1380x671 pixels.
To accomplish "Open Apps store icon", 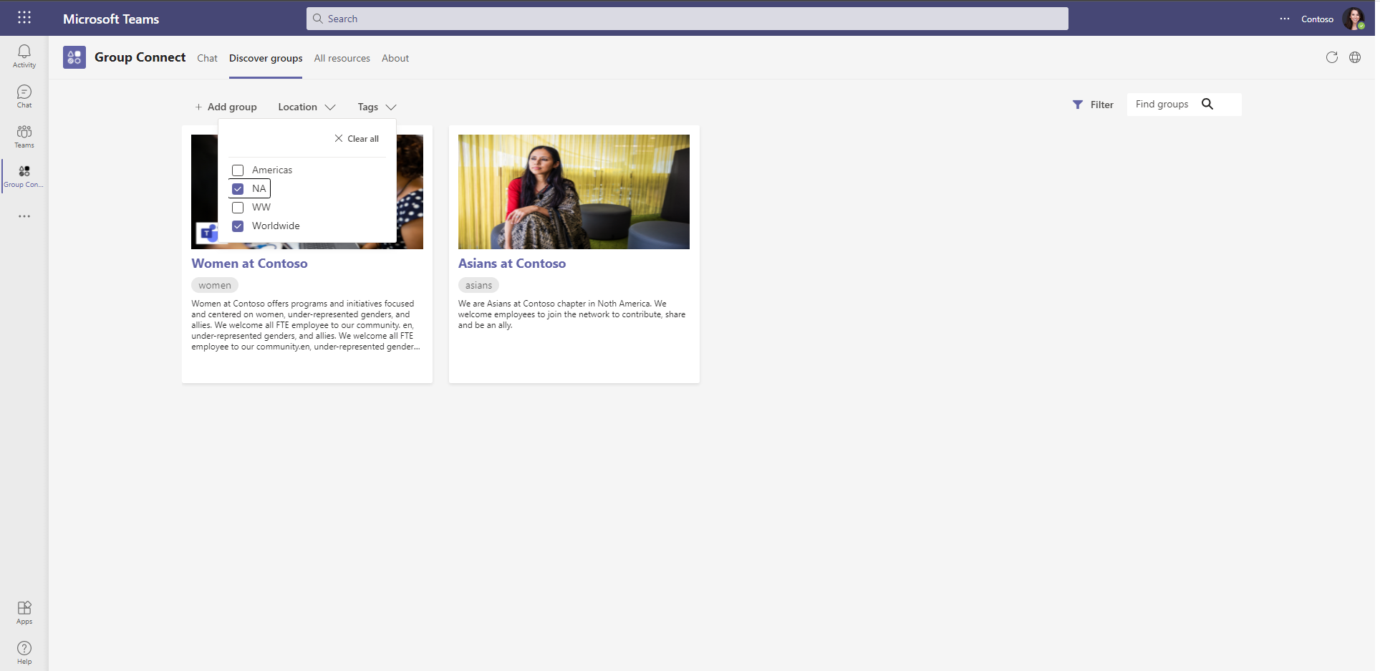I will (x=24, y=612).
